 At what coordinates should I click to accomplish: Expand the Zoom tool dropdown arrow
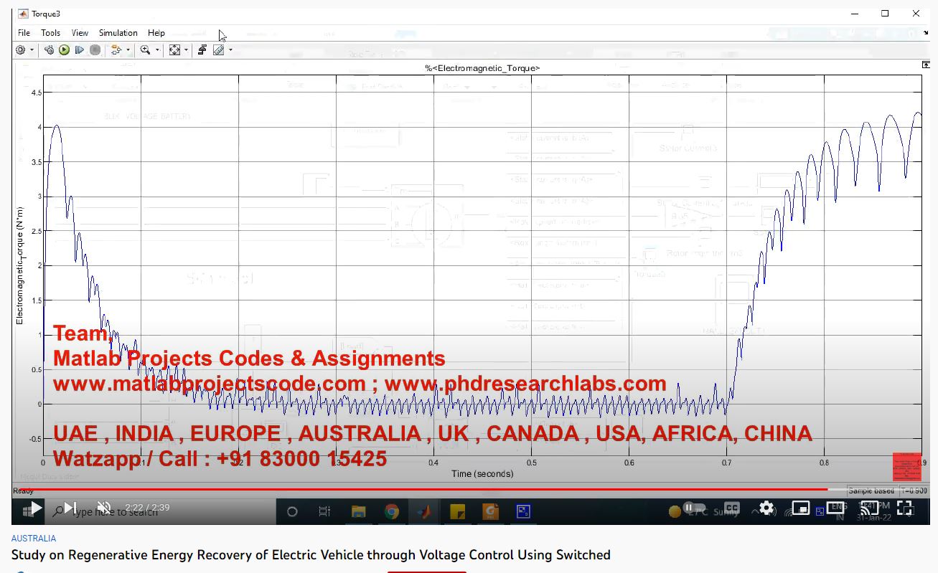(x=156, y=50)
